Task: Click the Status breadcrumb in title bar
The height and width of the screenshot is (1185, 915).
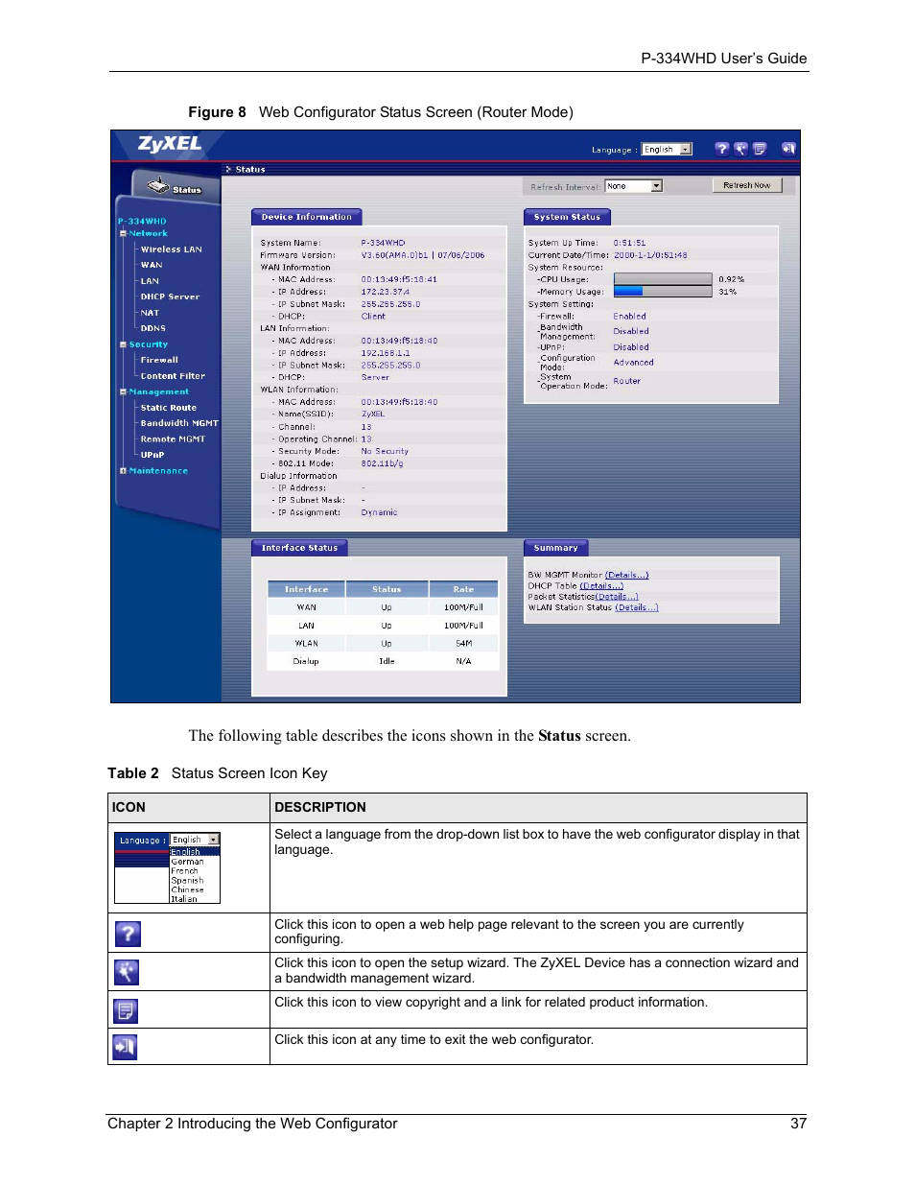Action: click(250, 169)
